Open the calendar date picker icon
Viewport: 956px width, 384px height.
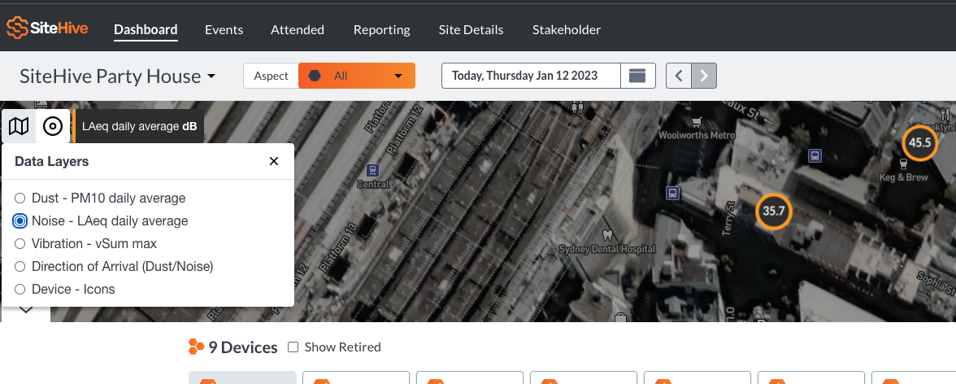click(x=637, y=76)
